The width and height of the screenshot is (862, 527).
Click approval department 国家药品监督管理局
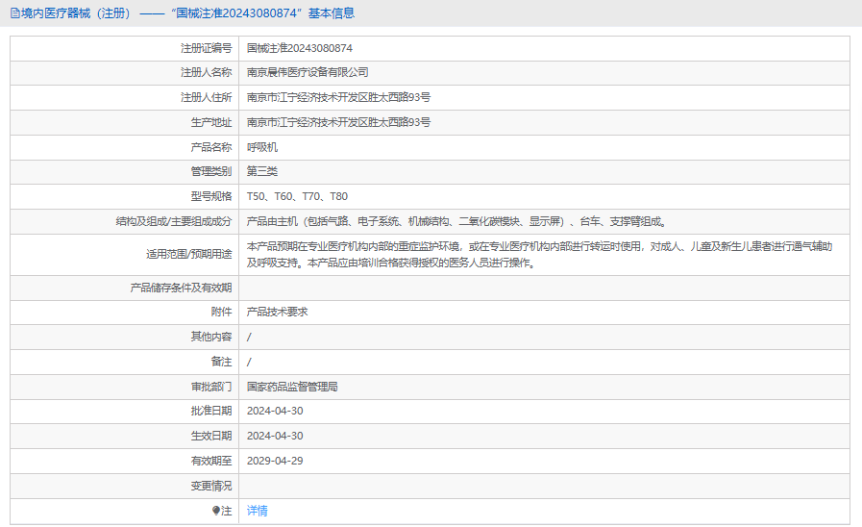click(x=292, y=387)
